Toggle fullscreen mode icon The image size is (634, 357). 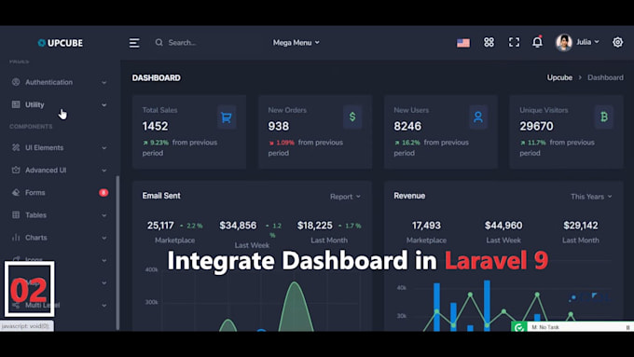(x=514, y=42)
